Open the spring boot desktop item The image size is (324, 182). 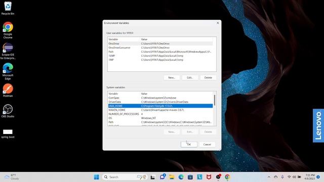(x=8, y=133)
